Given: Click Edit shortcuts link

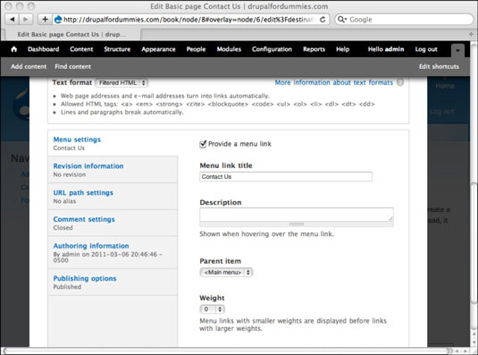Looking at the screenshot, I should click(x=439, y=66).
